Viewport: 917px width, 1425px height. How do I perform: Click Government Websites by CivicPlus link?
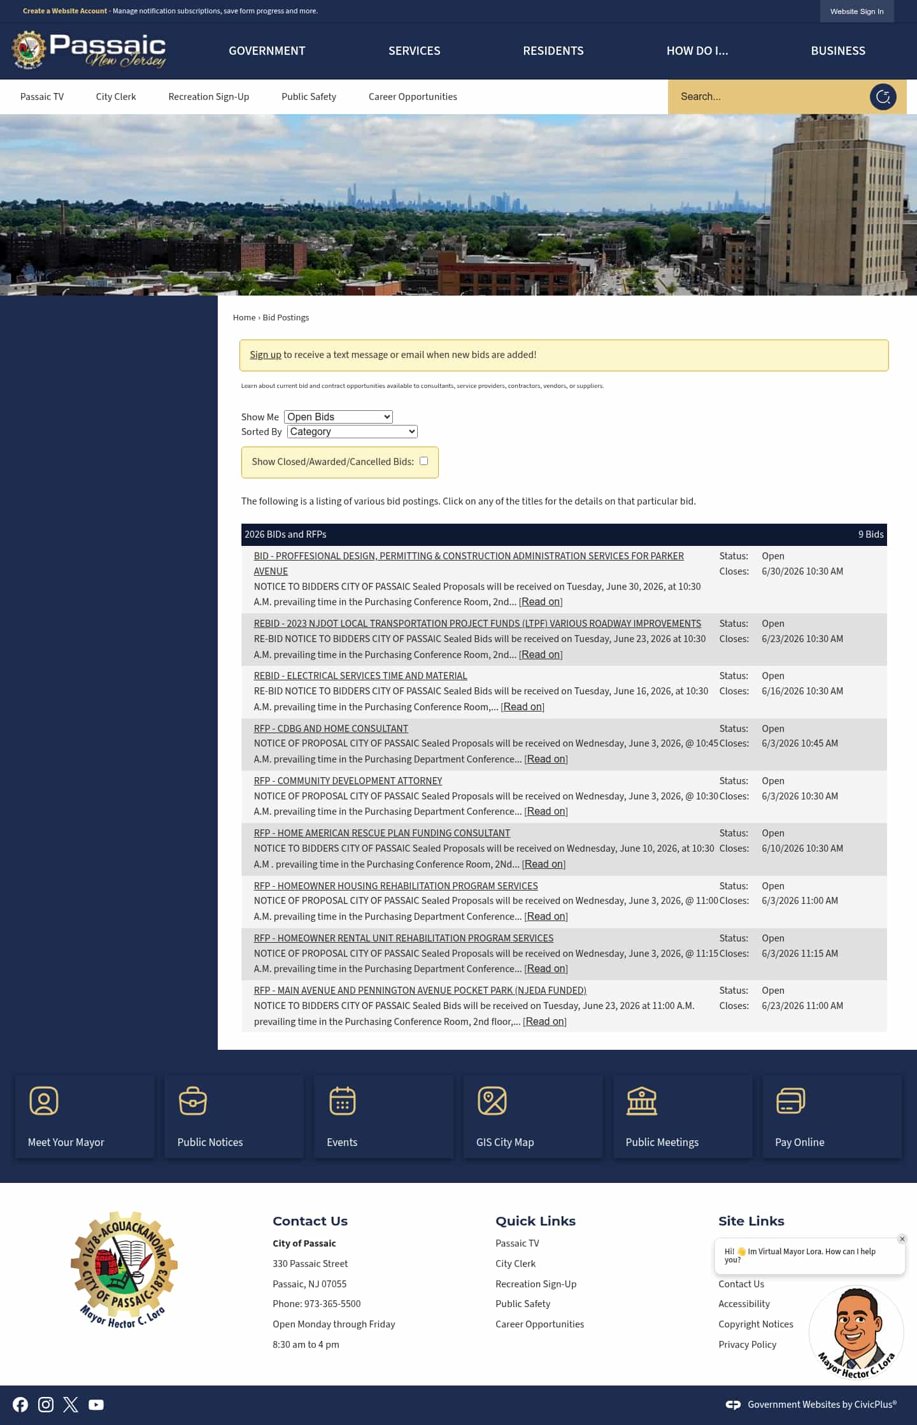pyautogui.click(x=822, y=1405)
